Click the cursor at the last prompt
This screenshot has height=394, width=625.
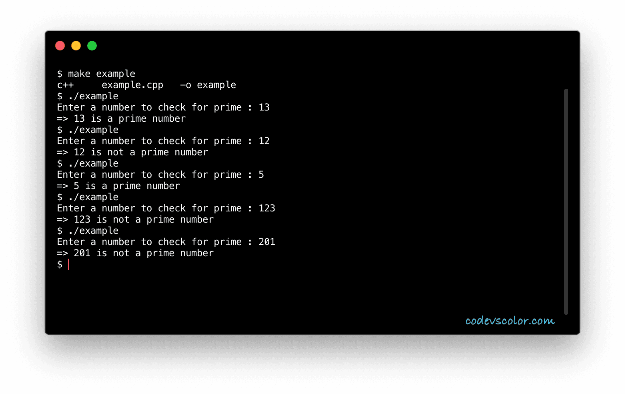point(68,264)
